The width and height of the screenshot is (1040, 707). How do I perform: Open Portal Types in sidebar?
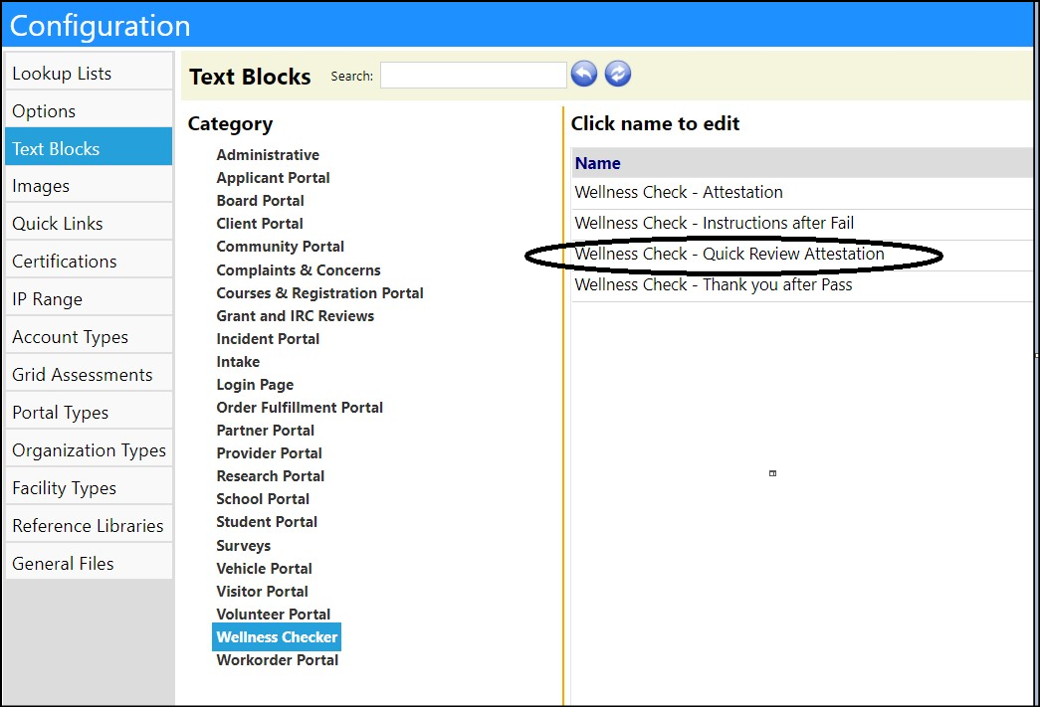tap(89, 412)
